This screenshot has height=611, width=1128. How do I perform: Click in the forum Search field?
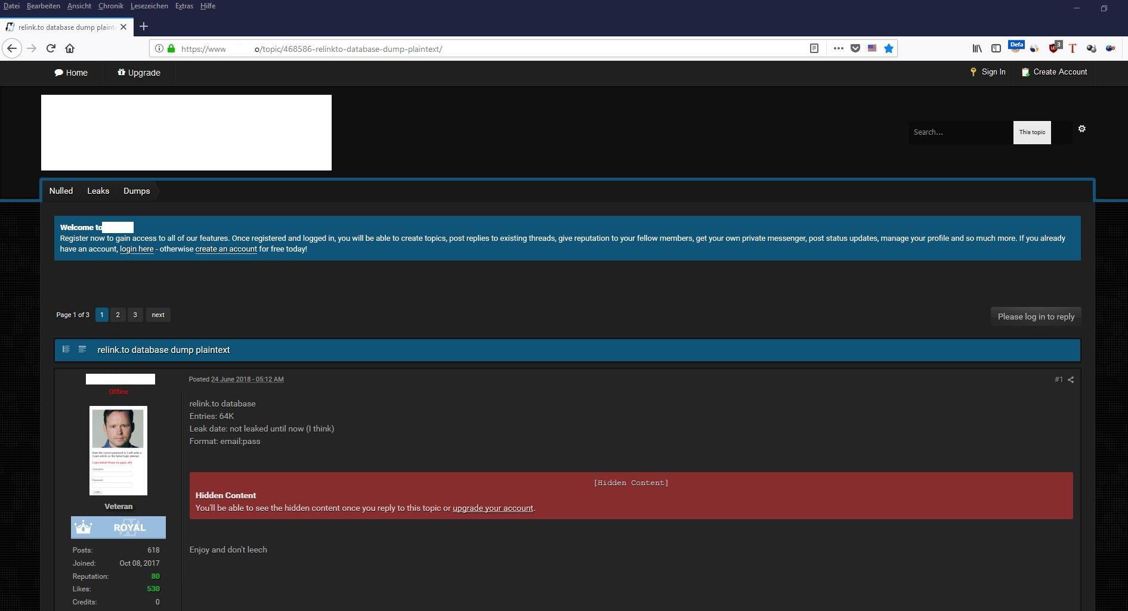click(x=960, y=132)
